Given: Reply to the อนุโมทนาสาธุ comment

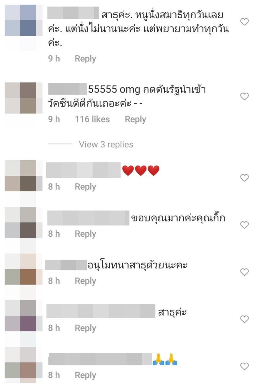Looking at the screenshot, I should (85, 281).
